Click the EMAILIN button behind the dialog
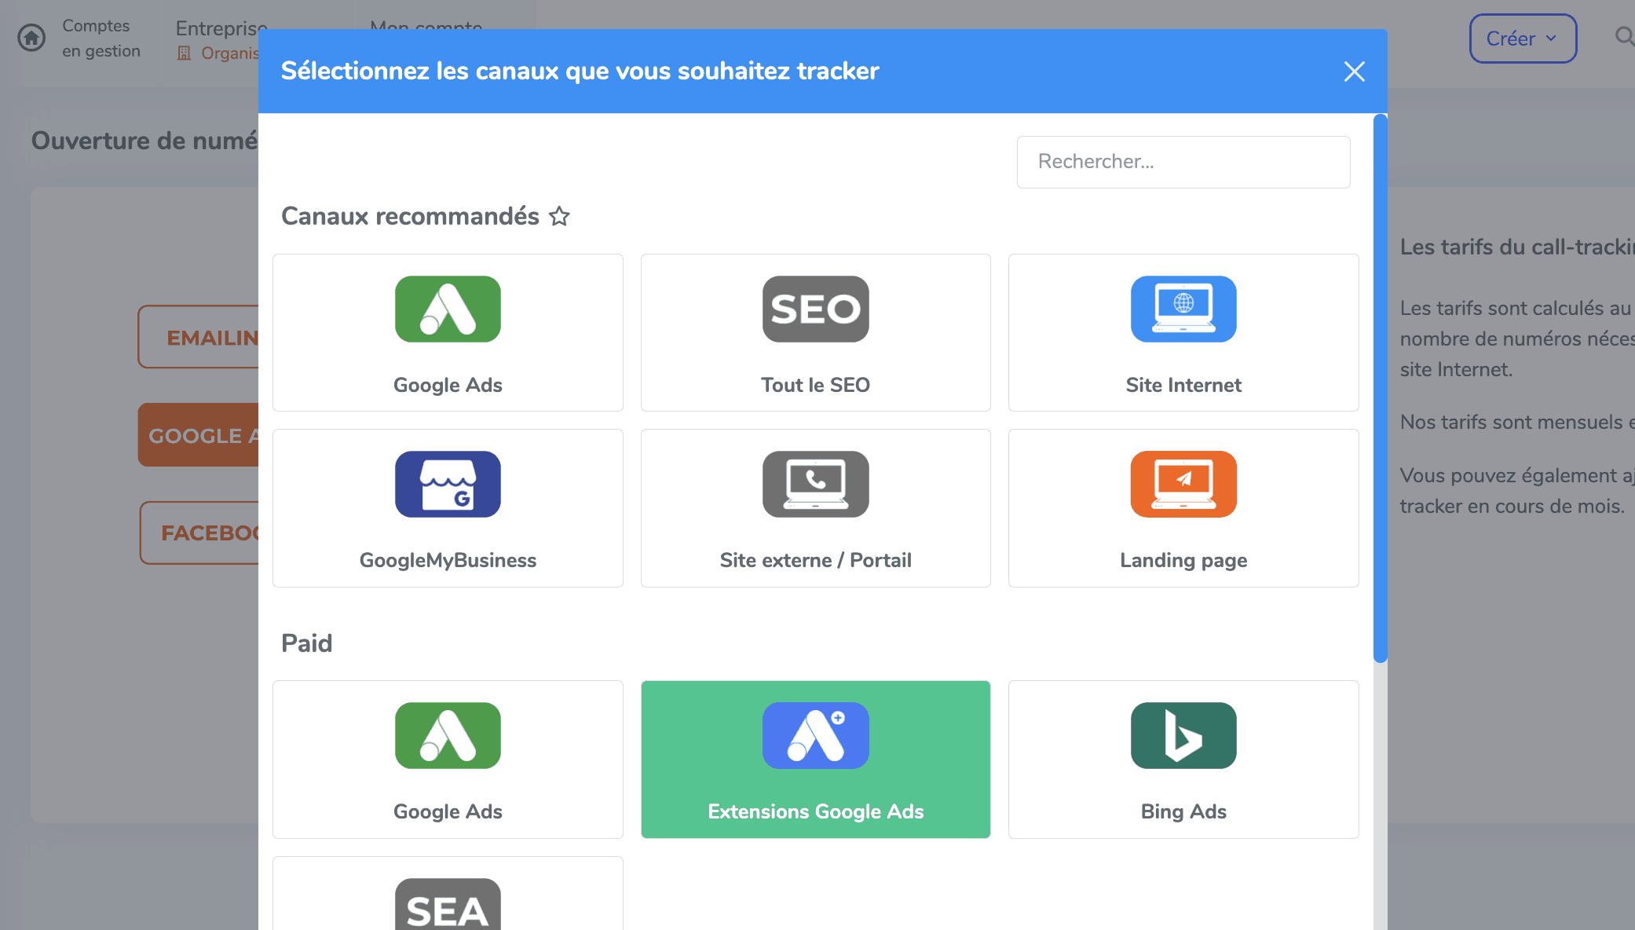 coord(199,337)
